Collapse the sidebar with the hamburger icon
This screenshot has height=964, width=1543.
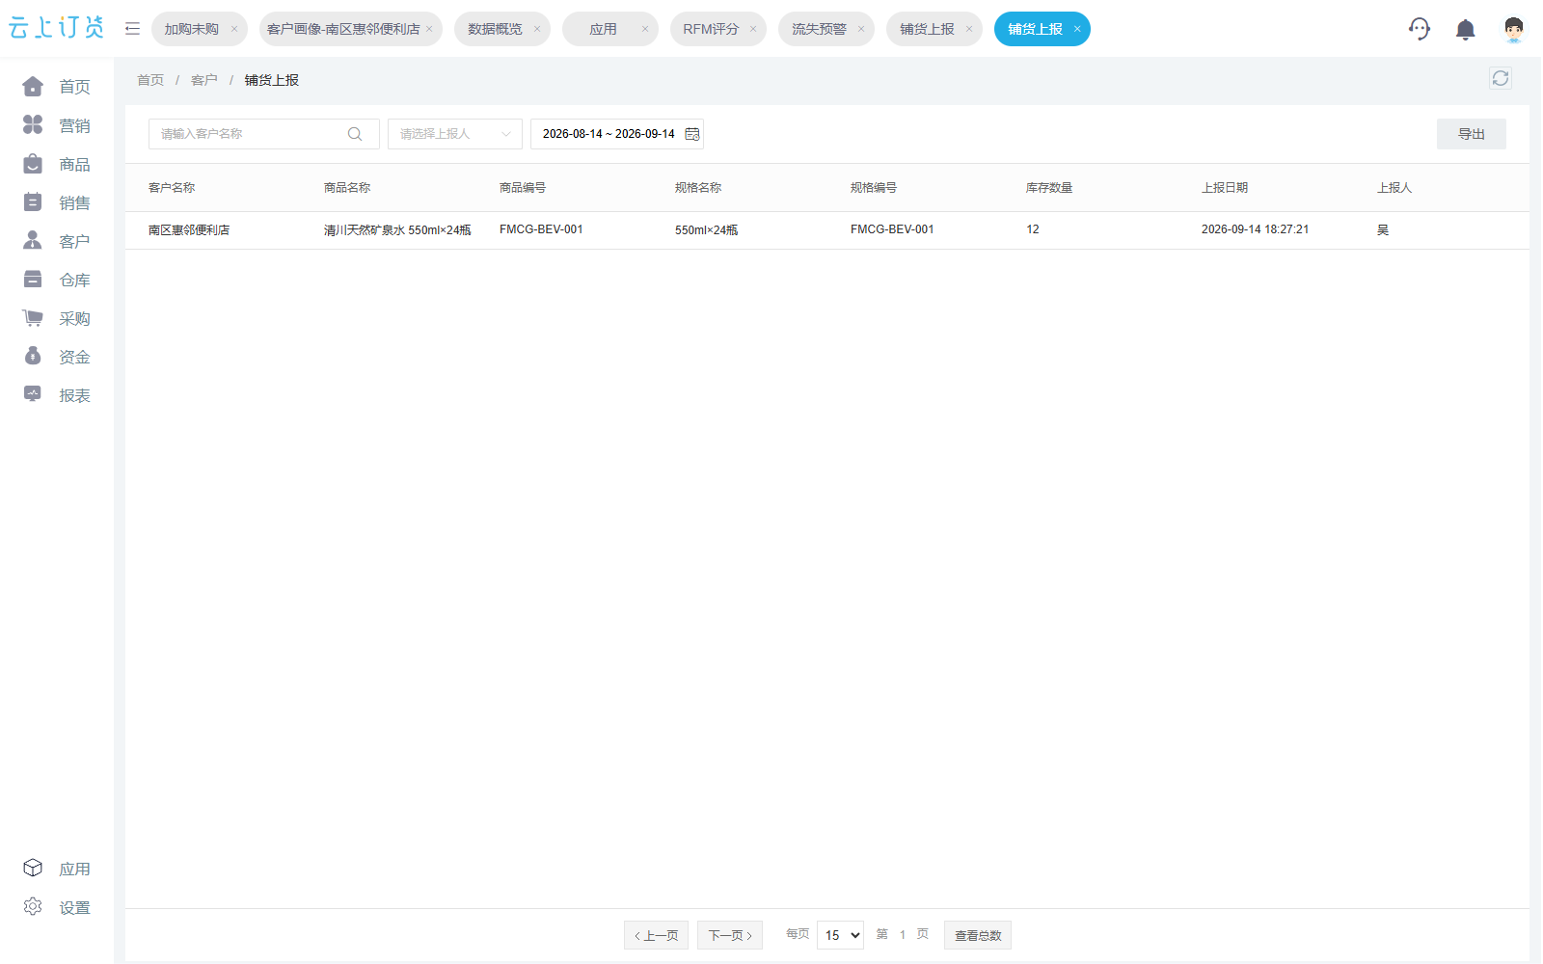pos(132,29)
